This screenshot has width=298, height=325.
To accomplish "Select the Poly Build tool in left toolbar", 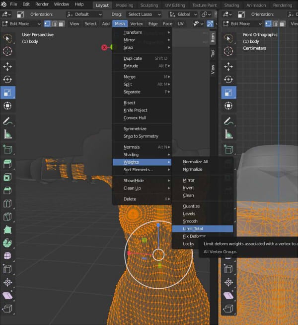I will coord(7,230).
